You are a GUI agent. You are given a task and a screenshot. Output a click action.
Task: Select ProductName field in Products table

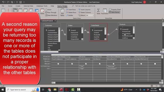(126, 34)
